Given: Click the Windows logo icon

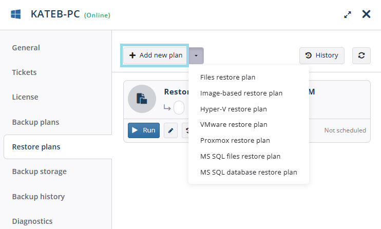Looking at the screenshot, I should tap(16, 14).
